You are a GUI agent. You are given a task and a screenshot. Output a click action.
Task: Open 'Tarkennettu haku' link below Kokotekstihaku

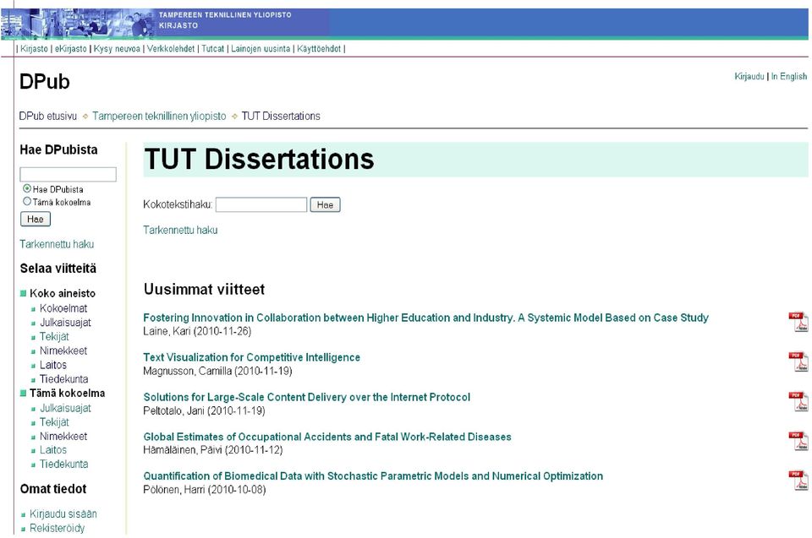tap(180, 231)
